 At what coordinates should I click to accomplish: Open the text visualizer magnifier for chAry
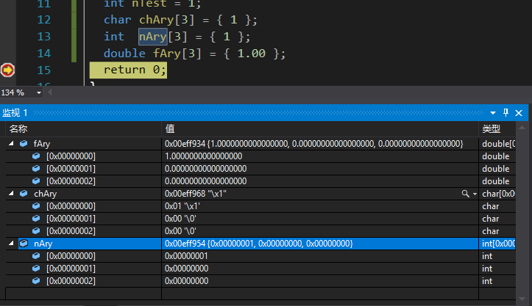[466, 193]
